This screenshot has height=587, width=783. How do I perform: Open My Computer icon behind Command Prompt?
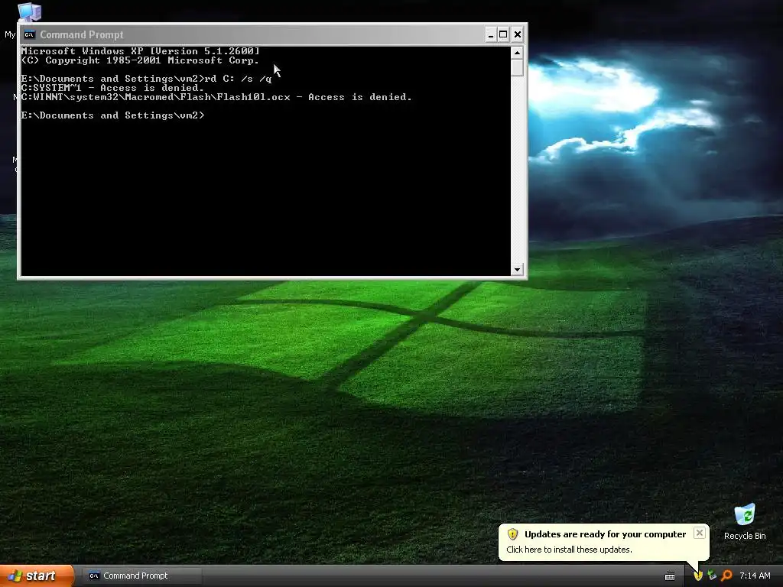29,11
